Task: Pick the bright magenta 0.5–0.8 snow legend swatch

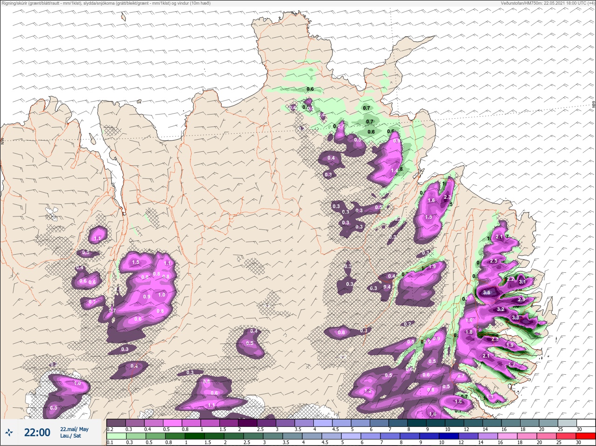Action: pos(173,423)
